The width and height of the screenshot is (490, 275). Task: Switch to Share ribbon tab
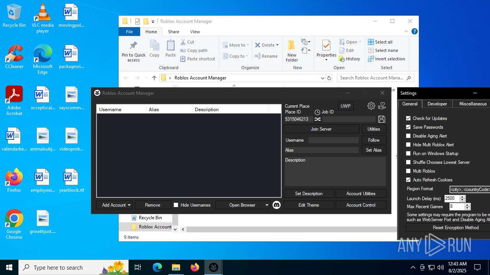tap(173, 32)
